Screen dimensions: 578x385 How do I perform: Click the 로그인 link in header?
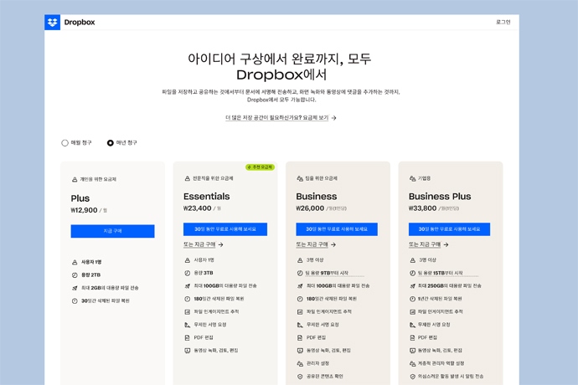(x=503, y=23)
